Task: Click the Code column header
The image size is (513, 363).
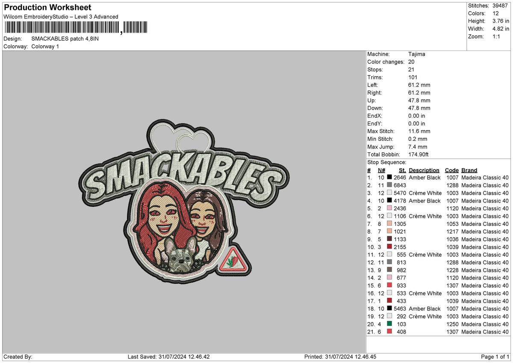Action: pyautogui.click(x=451, y=170)
